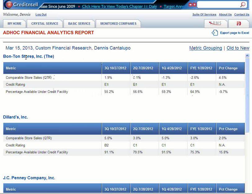Rewind the news ticker

pos(190,5)
